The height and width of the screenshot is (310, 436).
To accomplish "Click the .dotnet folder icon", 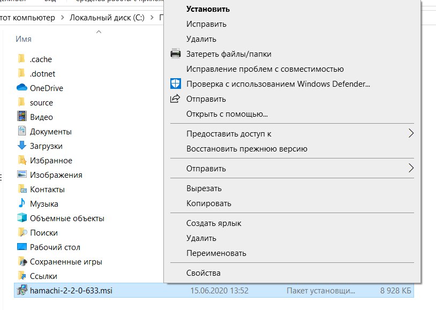I will [x=21, y=73].
